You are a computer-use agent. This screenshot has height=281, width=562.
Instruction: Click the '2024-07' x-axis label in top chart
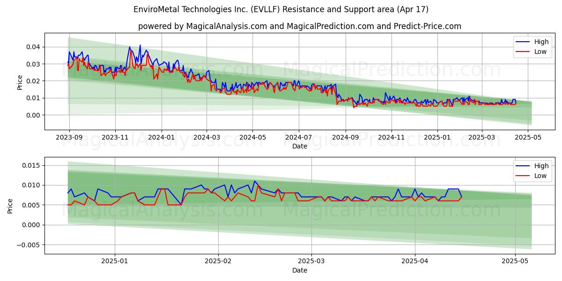click(x=298, y=138)
